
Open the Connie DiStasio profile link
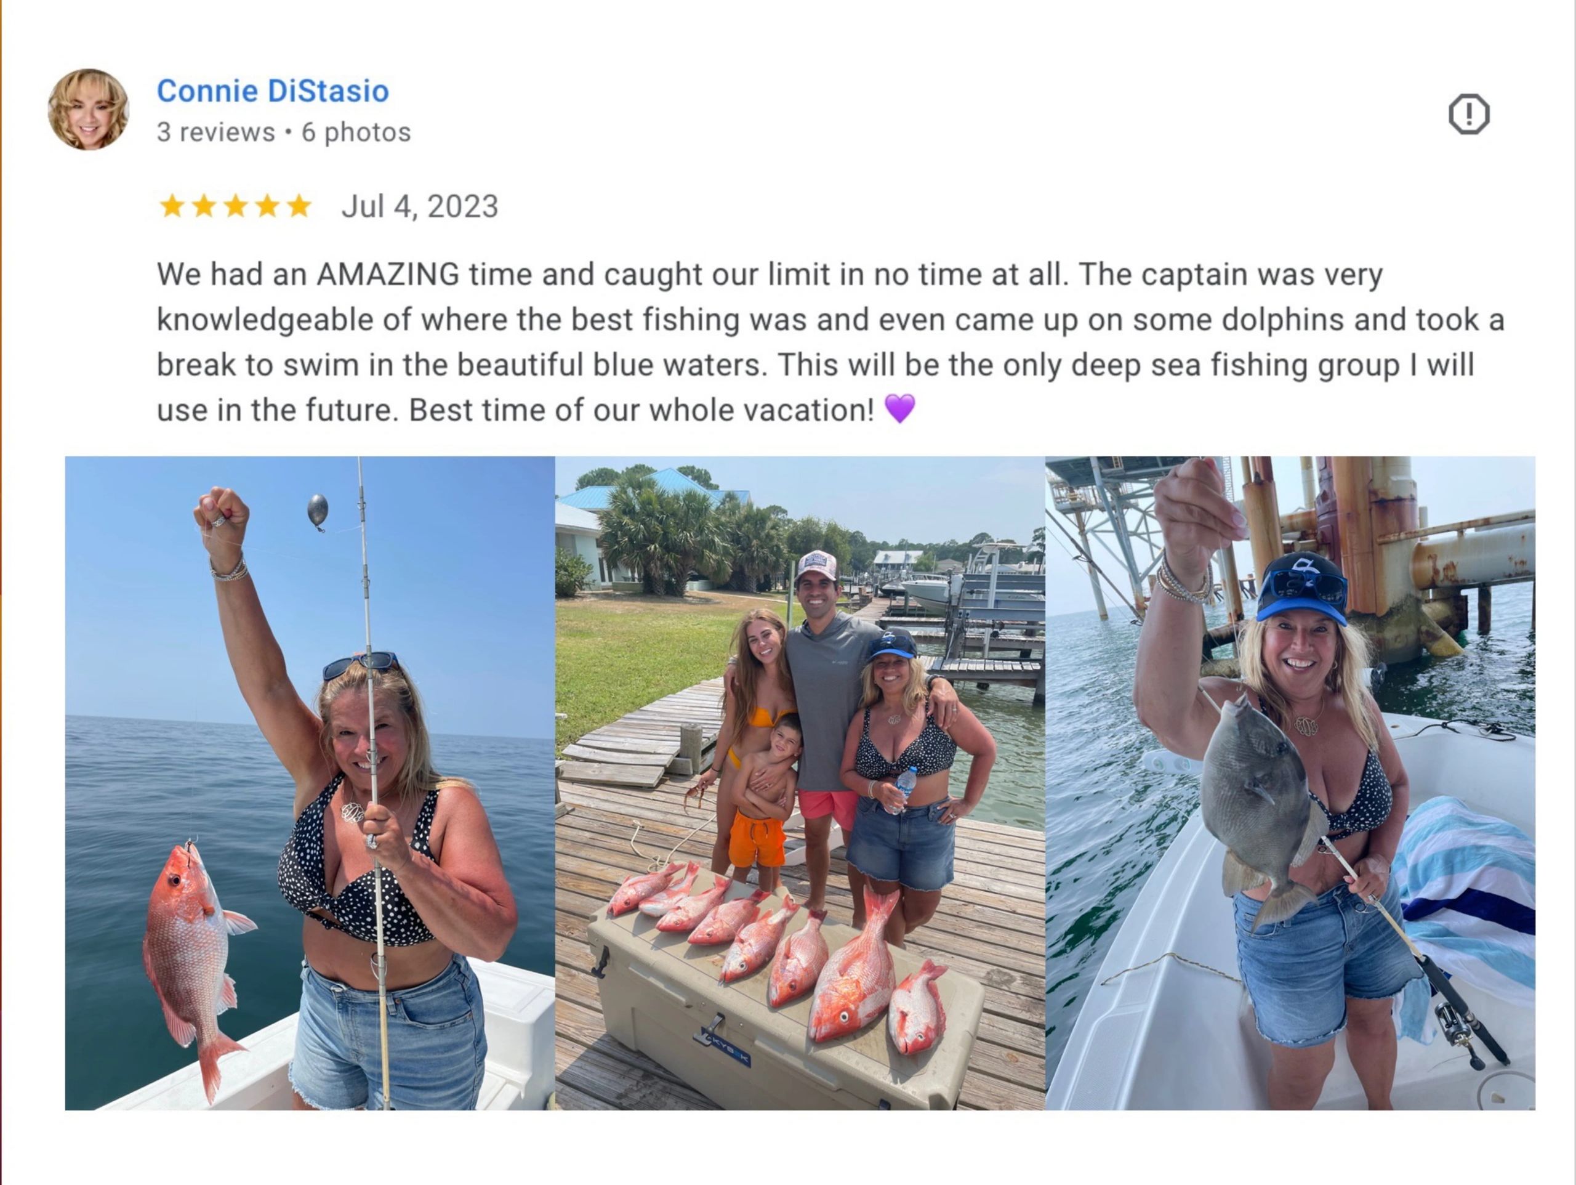coord(273,91)
